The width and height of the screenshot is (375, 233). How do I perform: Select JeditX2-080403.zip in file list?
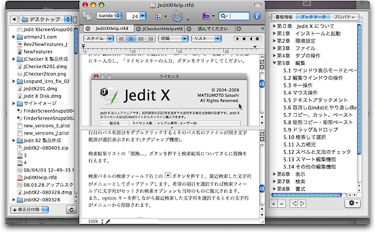(x=46, y=148)
